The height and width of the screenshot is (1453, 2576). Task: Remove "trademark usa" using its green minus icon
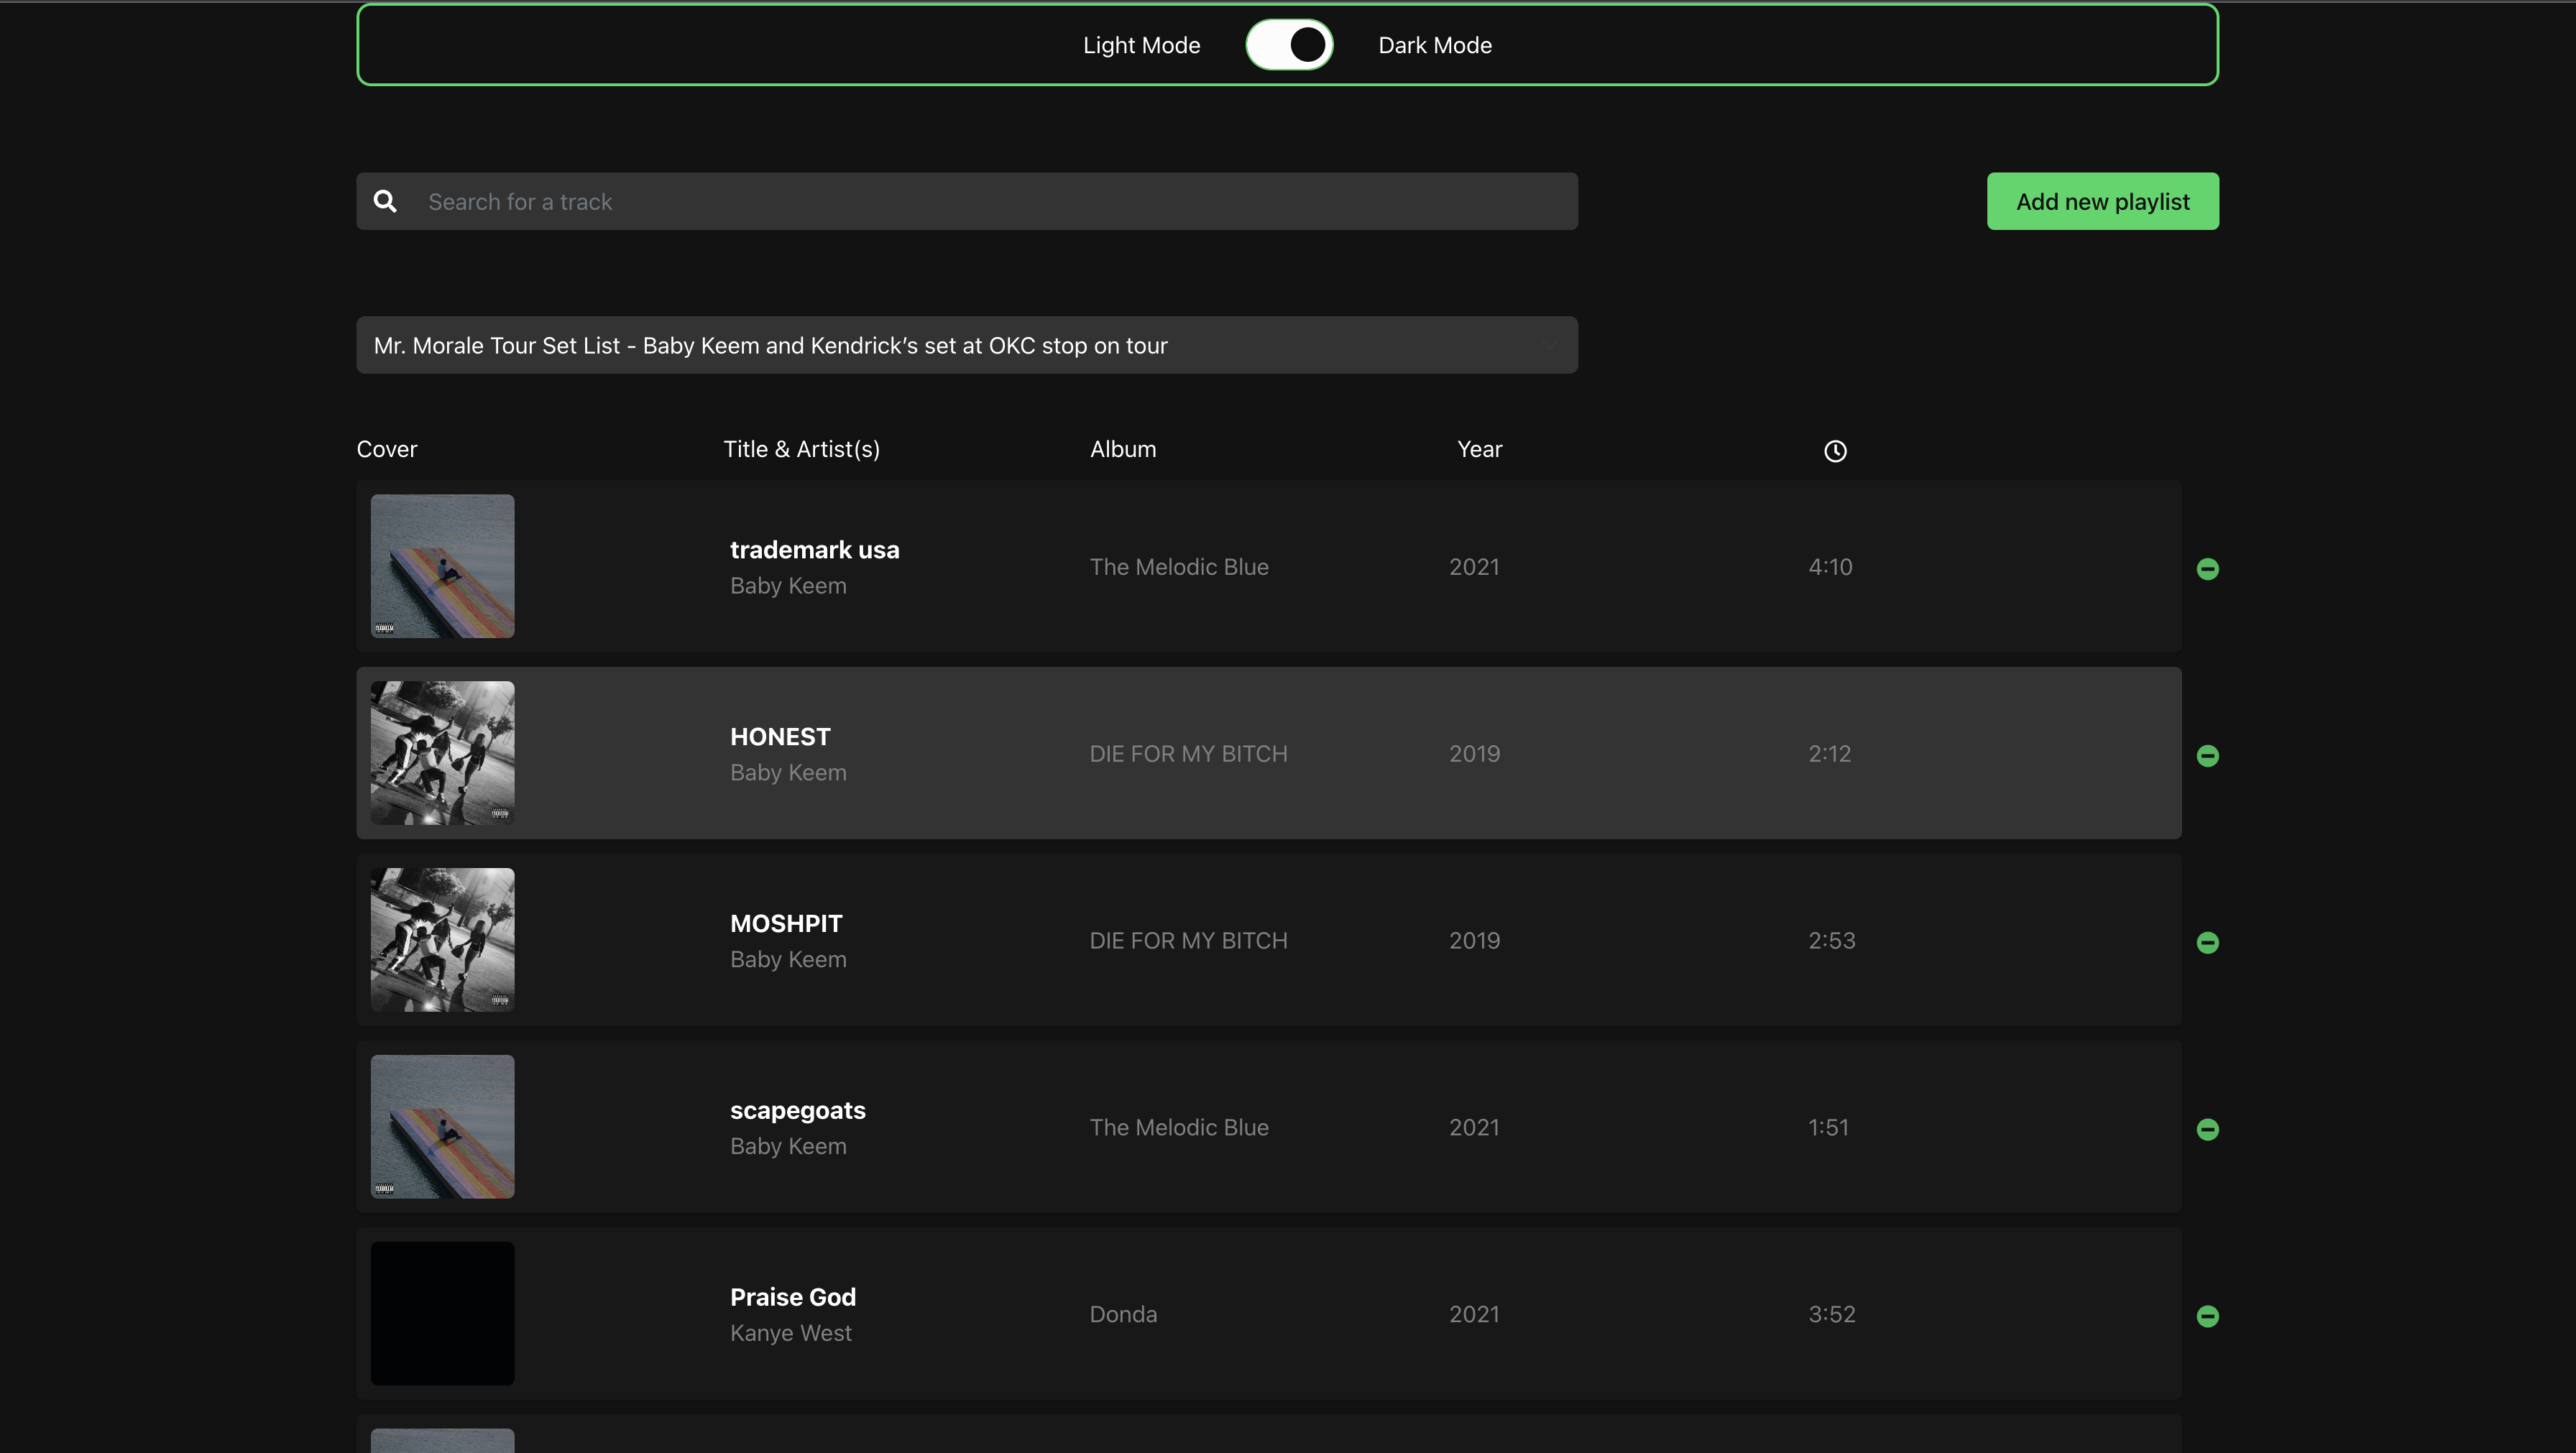[x=2209, y=568]
